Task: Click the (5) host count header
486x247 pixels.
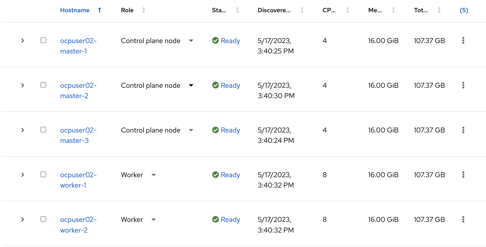Action: [464, 10]
